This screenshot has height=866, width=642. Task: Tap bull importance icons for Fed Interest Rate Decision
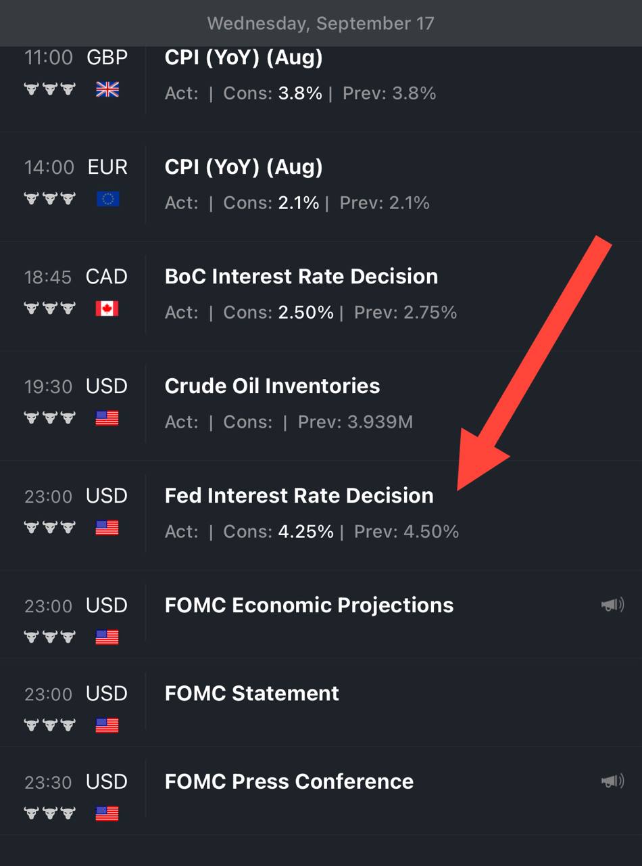49,528
